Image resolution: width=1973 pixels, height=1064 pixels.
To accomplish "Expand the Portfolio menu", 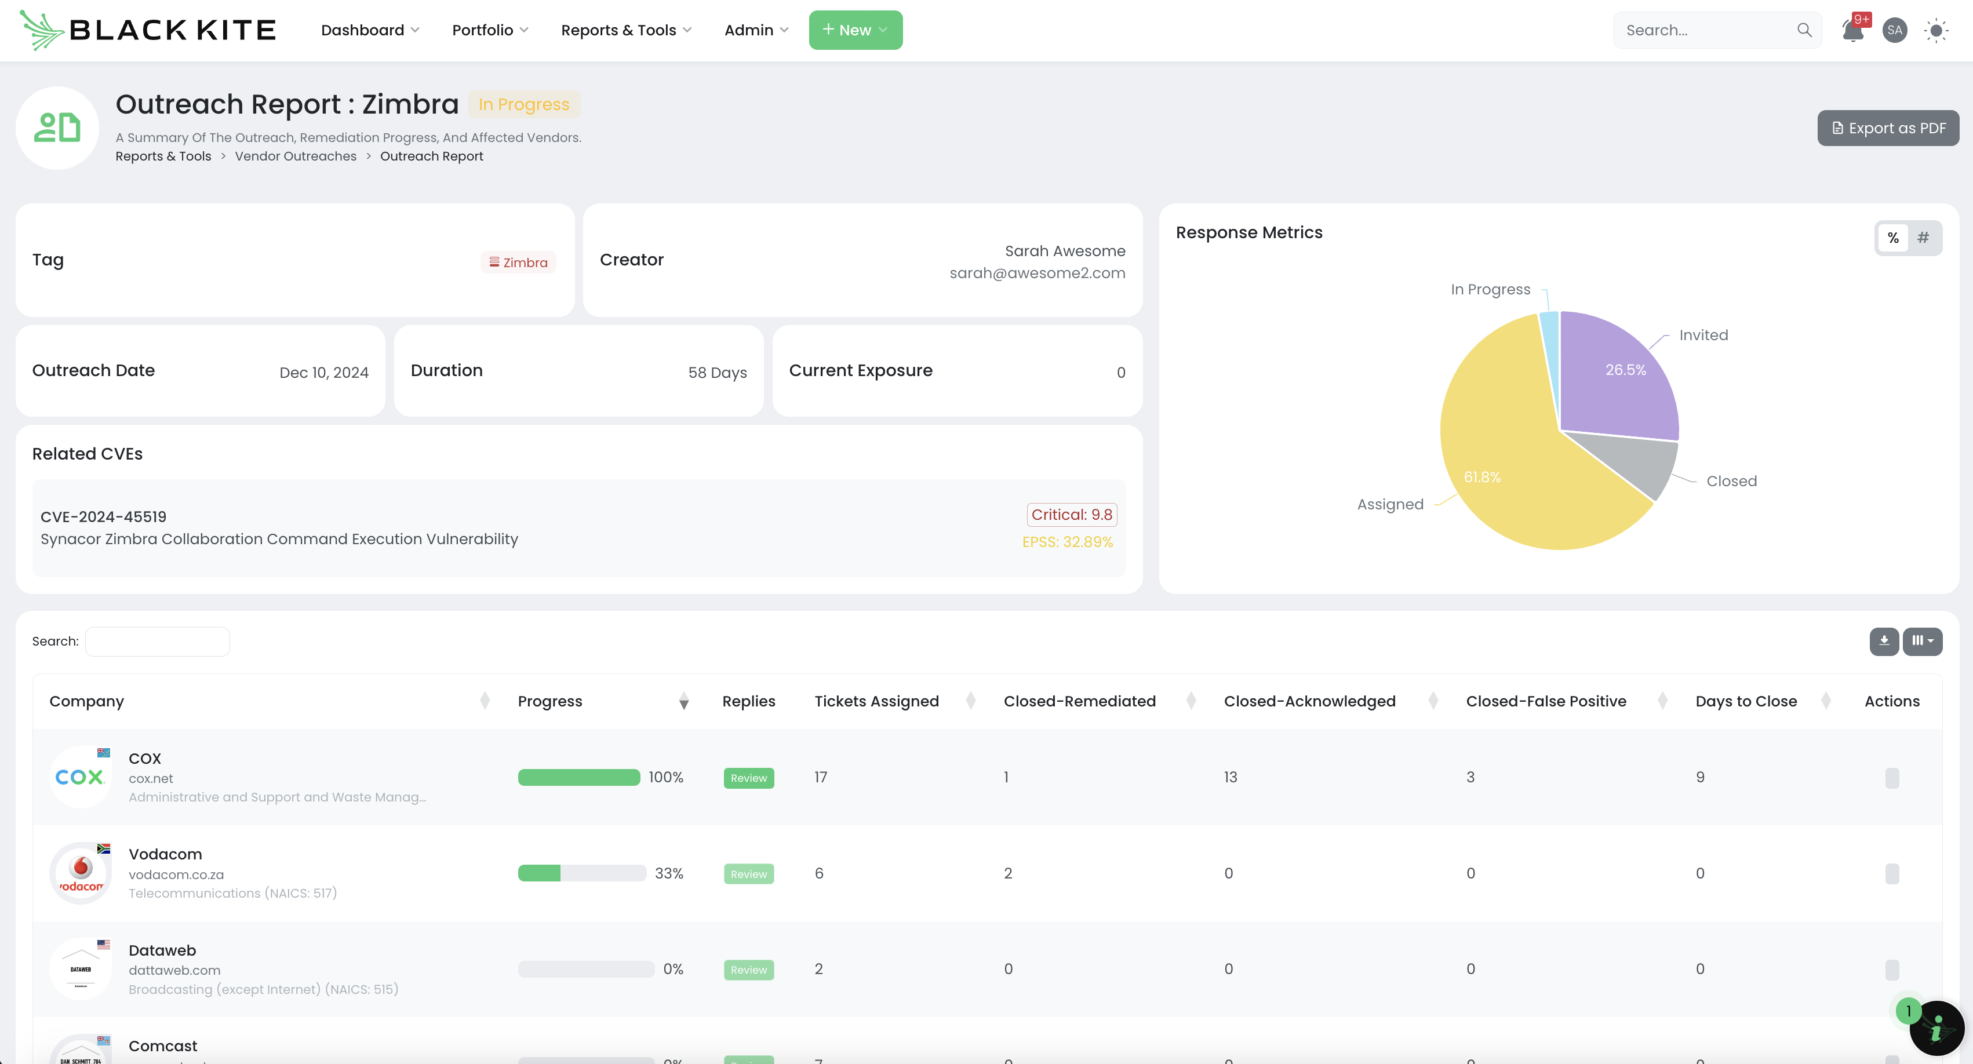I will [x=489, y=30].
